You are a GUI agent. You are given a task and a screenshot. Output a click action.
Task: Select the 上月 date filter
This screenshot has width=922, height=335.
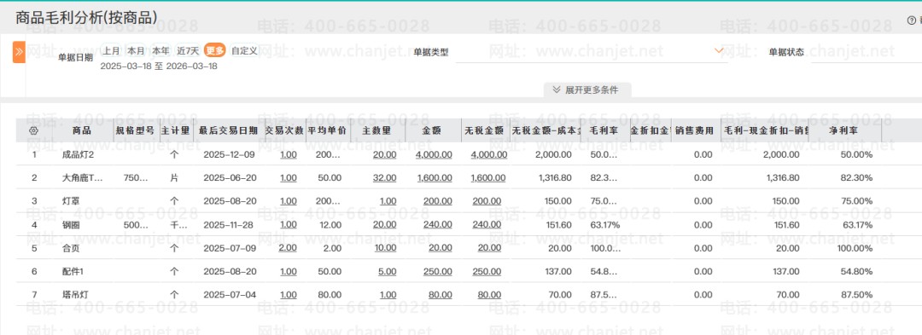point(112,51)
